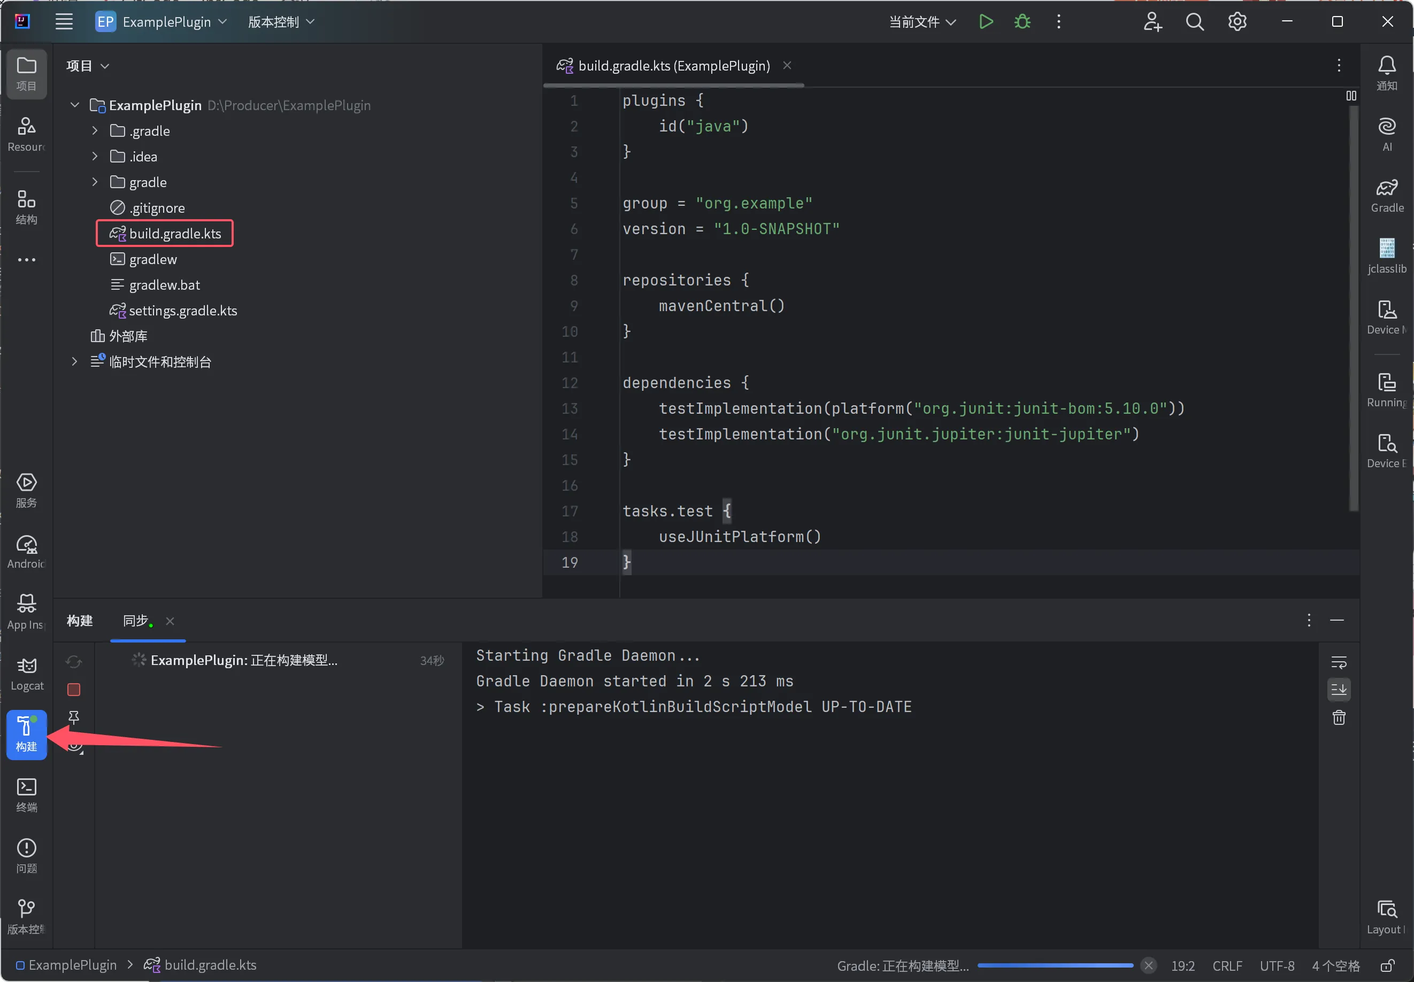
Task: Open the Layout Inspector tool window
Action: pyautogui.click(x=1386, y=917)
